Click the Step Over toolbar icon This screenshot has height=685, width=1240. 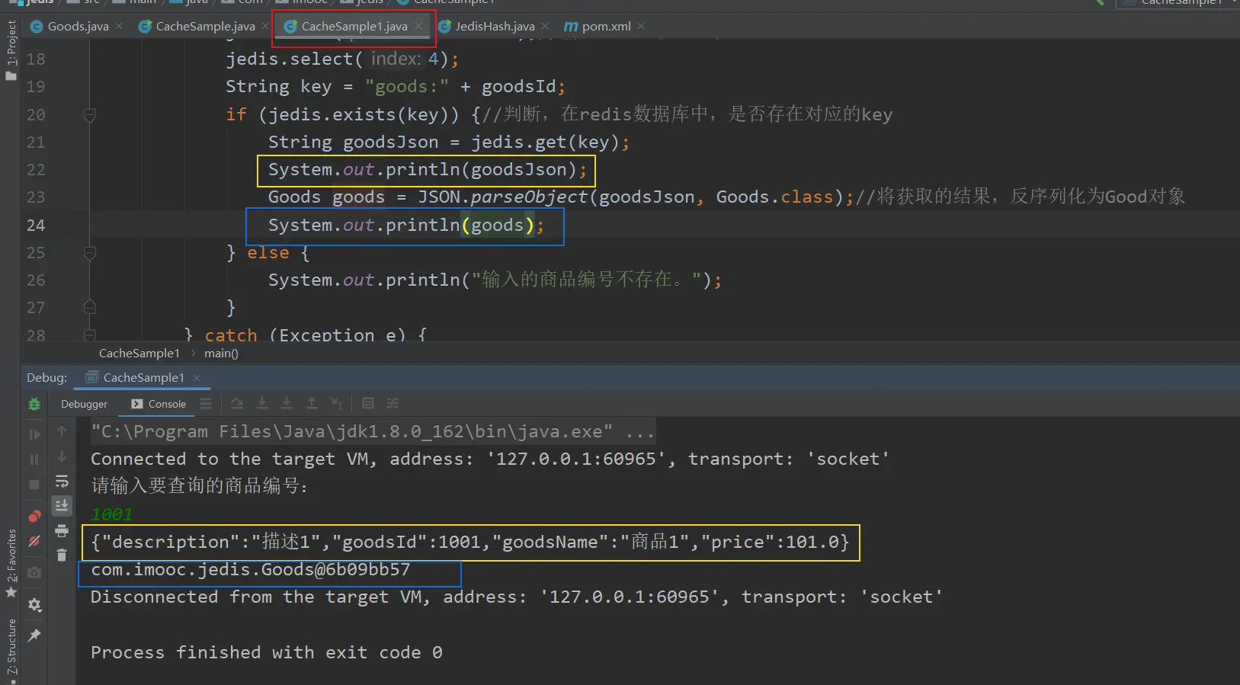tap(237, 404)
